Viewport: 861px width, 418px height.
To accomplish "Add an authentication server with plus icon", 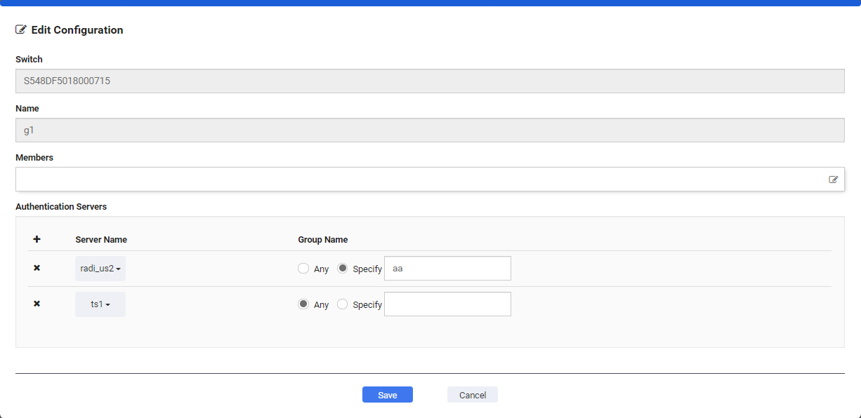I will (x=37, y=239).
